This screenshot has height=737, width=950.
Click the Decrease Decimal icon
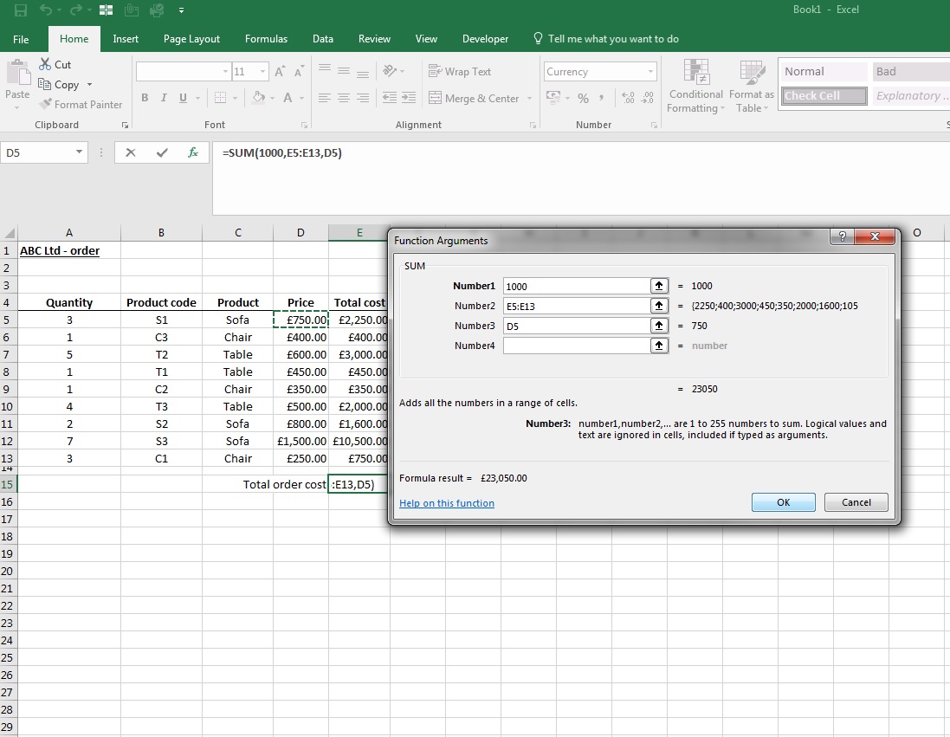pos(648,98)
